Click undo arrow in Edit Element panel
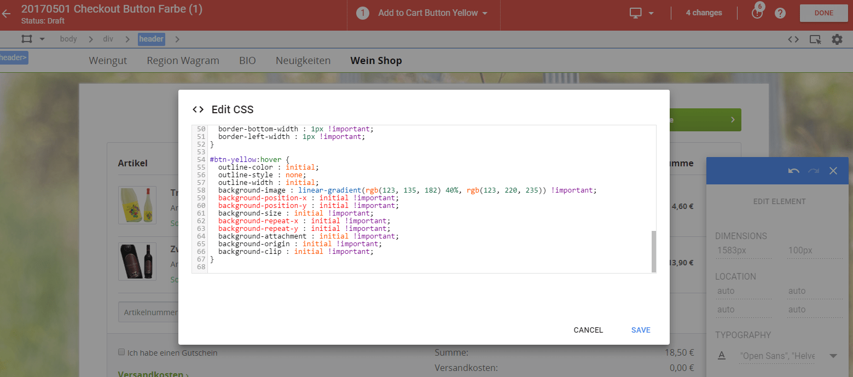This screenshot has height=377, width=853. [x=793, y=171]
